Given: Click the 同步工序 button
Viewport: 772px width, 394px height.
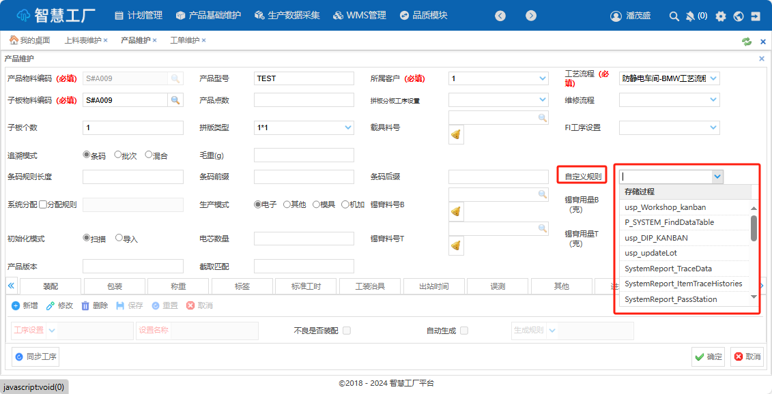Looking at the screenshot, I should pos(35,357).
